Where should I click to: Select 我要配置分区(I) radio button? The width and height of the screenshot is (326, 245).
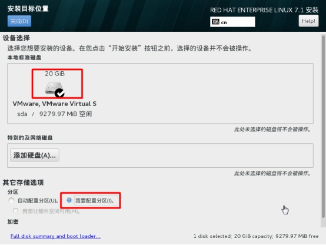69,200
